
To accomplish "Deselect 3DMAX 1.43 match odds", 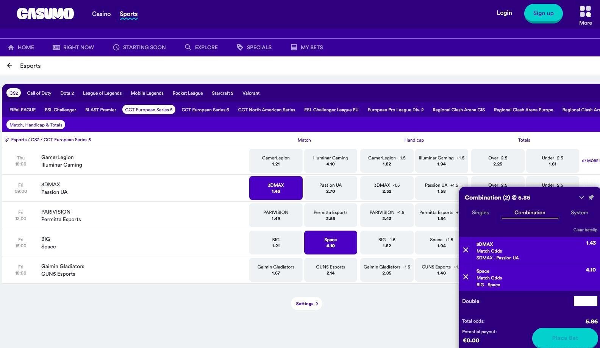I will pos(276,188).
